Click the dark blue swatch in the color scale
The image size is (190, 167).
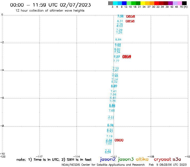coord(124,3)
